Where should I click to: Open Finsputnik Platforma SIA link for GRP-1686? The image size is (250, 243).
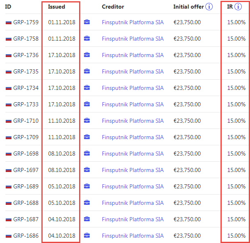133,236
